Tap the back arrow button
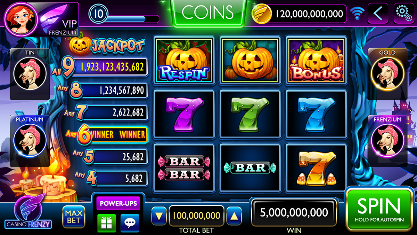 coord(378,14)
